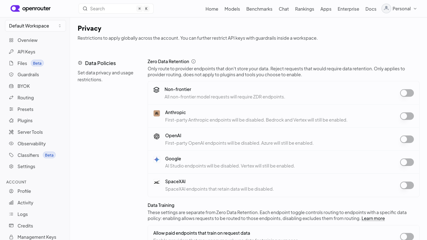Switch on the Google ZDR toggle
427x240 pixels.
[407, 162]
